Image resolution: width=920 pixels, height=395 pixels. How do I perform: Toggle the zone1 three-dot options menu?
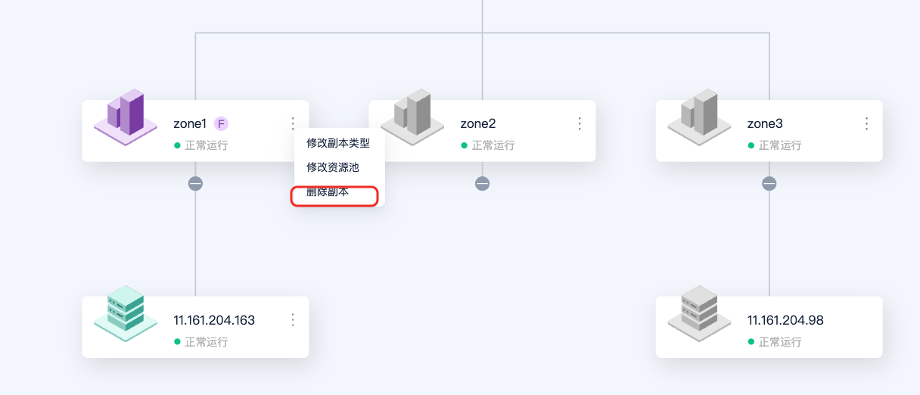[293, 123]
